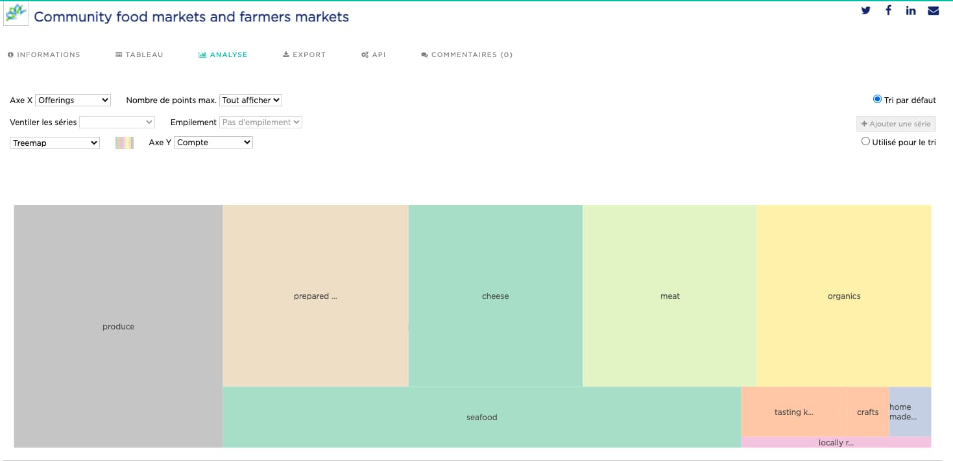
Task: Open the Informations tab
Action: [44, 55]
